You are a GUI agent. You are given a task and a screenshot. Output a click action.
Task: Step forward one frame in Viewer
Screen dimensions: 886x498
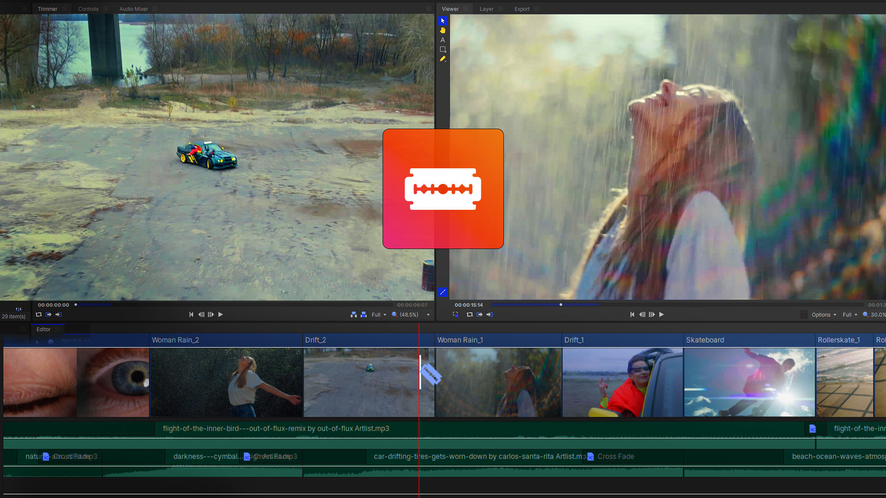point(652,314)
